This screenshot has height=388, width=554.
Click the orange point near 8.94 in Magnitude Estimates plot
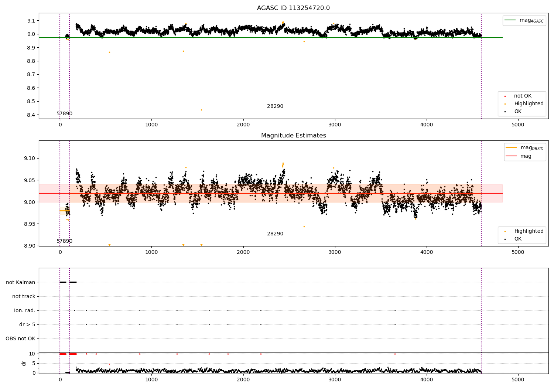point(304,227)
